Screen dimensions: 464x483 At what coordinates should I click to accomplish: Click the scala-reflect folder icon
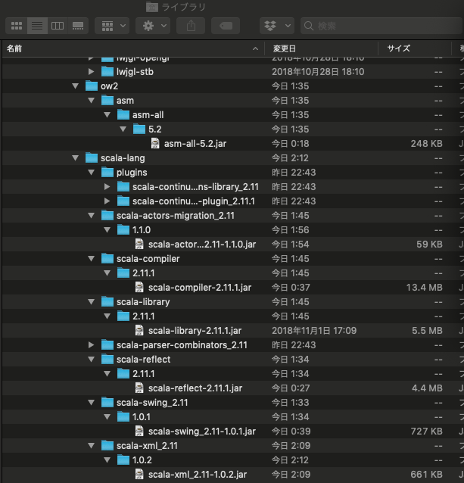point(107,359)
